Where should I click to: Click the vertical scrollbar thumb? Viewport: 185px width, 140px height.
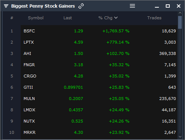(x=180, y=22)
